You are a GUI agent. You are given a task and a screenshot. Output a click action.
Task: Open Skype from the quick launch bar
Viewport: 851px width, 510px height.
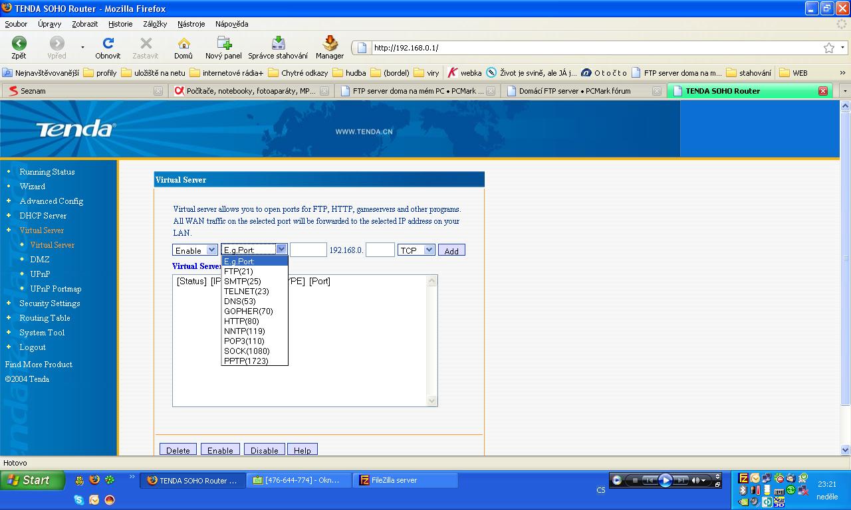(x=79, y=500)
